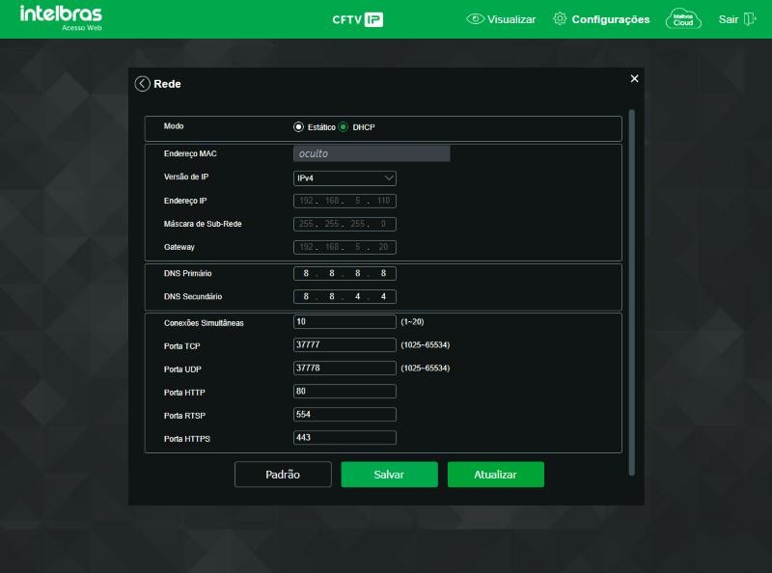772x573 pixels.
Task: Click the Visualizar eye icon
Action: pos(475,19)
